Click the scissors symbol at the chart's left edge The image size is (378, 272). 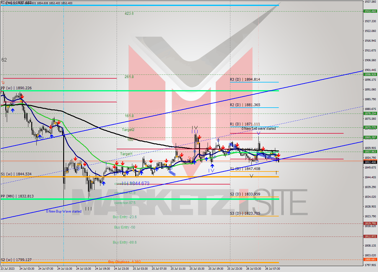coord(2,82)
